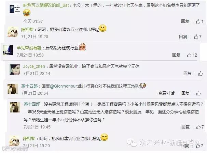
Task: Click 回复 under 羊先森没有鞋's comment
Action: [x=176, y=55]
